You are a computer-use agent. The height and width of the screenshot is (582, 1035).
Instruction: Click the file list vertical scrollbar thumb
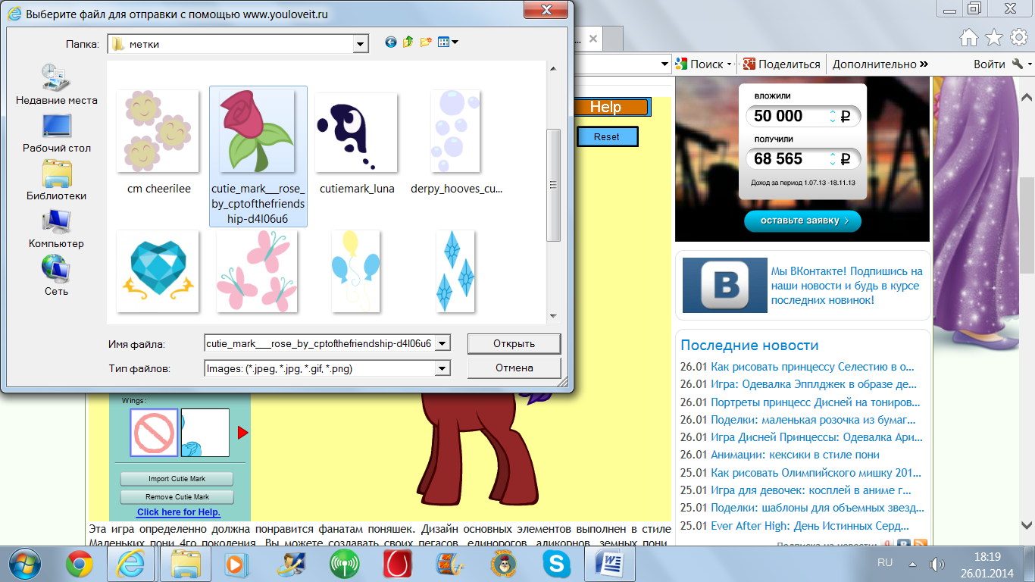[x=553, y=184]
